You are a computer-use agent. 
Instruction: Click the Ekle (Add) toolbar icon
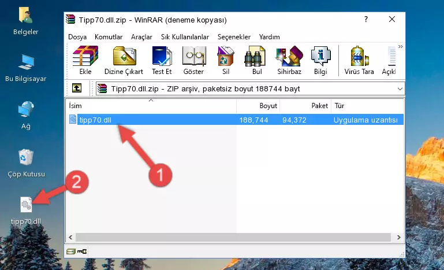click(85, 60)
